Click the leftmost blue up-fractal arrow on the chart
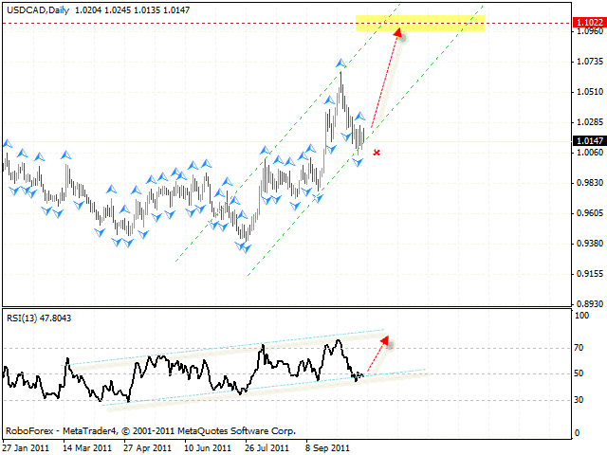This screenshot has width=607, height=455. (x=8, y=144)
